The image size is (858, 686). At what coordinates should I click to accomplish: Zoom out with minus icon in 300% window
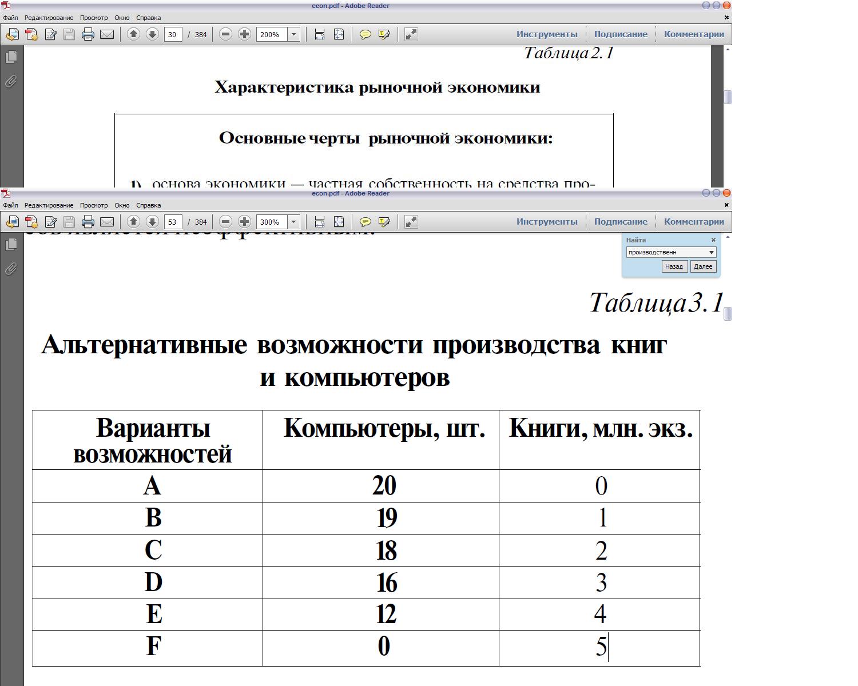point(225,222)
